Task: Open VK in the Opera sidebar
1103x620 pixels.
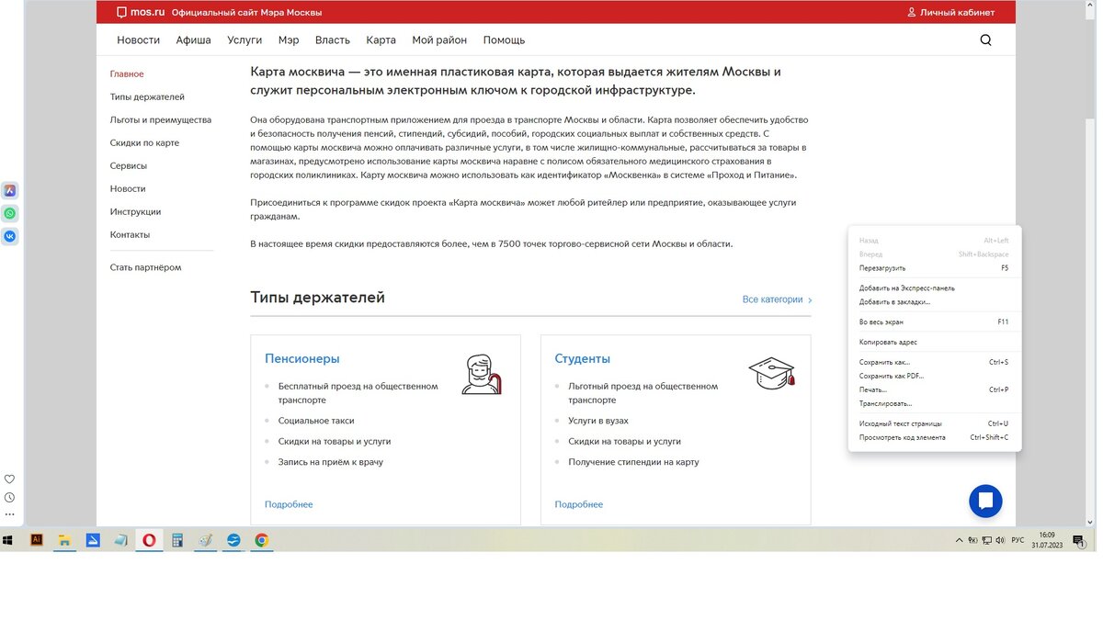Action: [9, 235]
